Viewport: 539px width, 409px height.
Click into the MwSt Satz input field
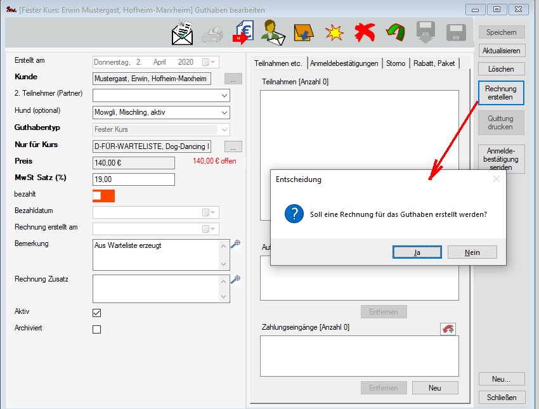[133, 179]
